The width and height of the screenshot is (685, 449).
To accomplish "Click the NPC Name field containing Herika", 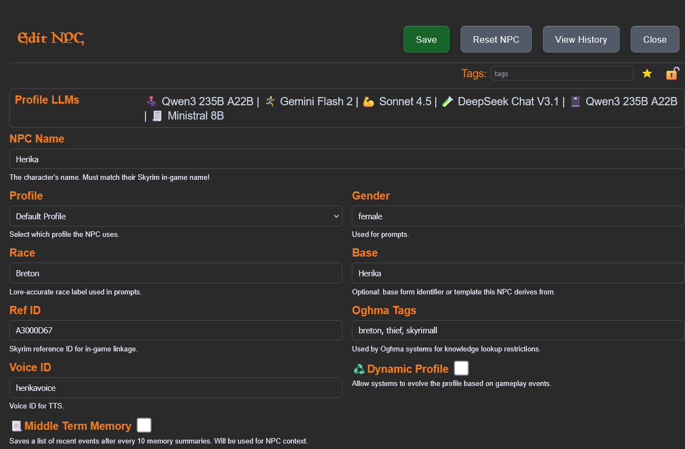I will [x=347, y=159].
